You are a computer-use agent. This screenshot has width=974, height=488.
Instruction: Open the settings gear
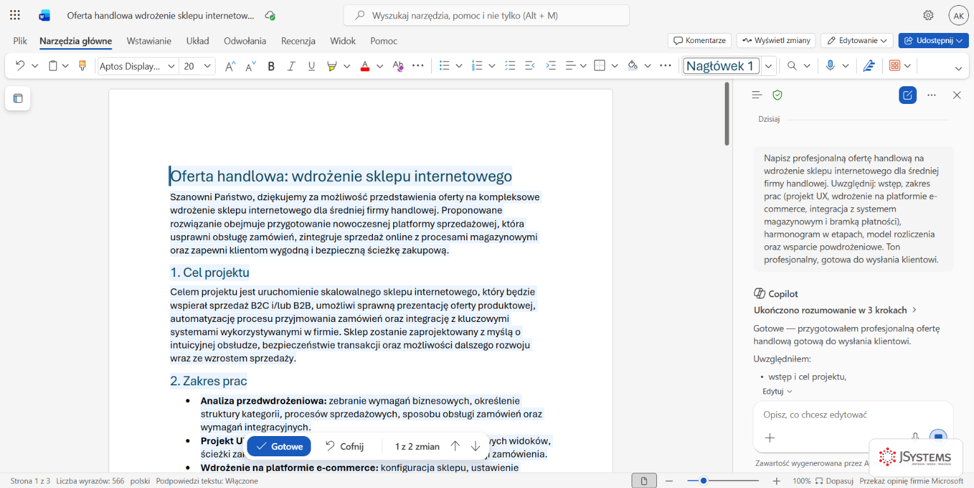click(928, 15)
